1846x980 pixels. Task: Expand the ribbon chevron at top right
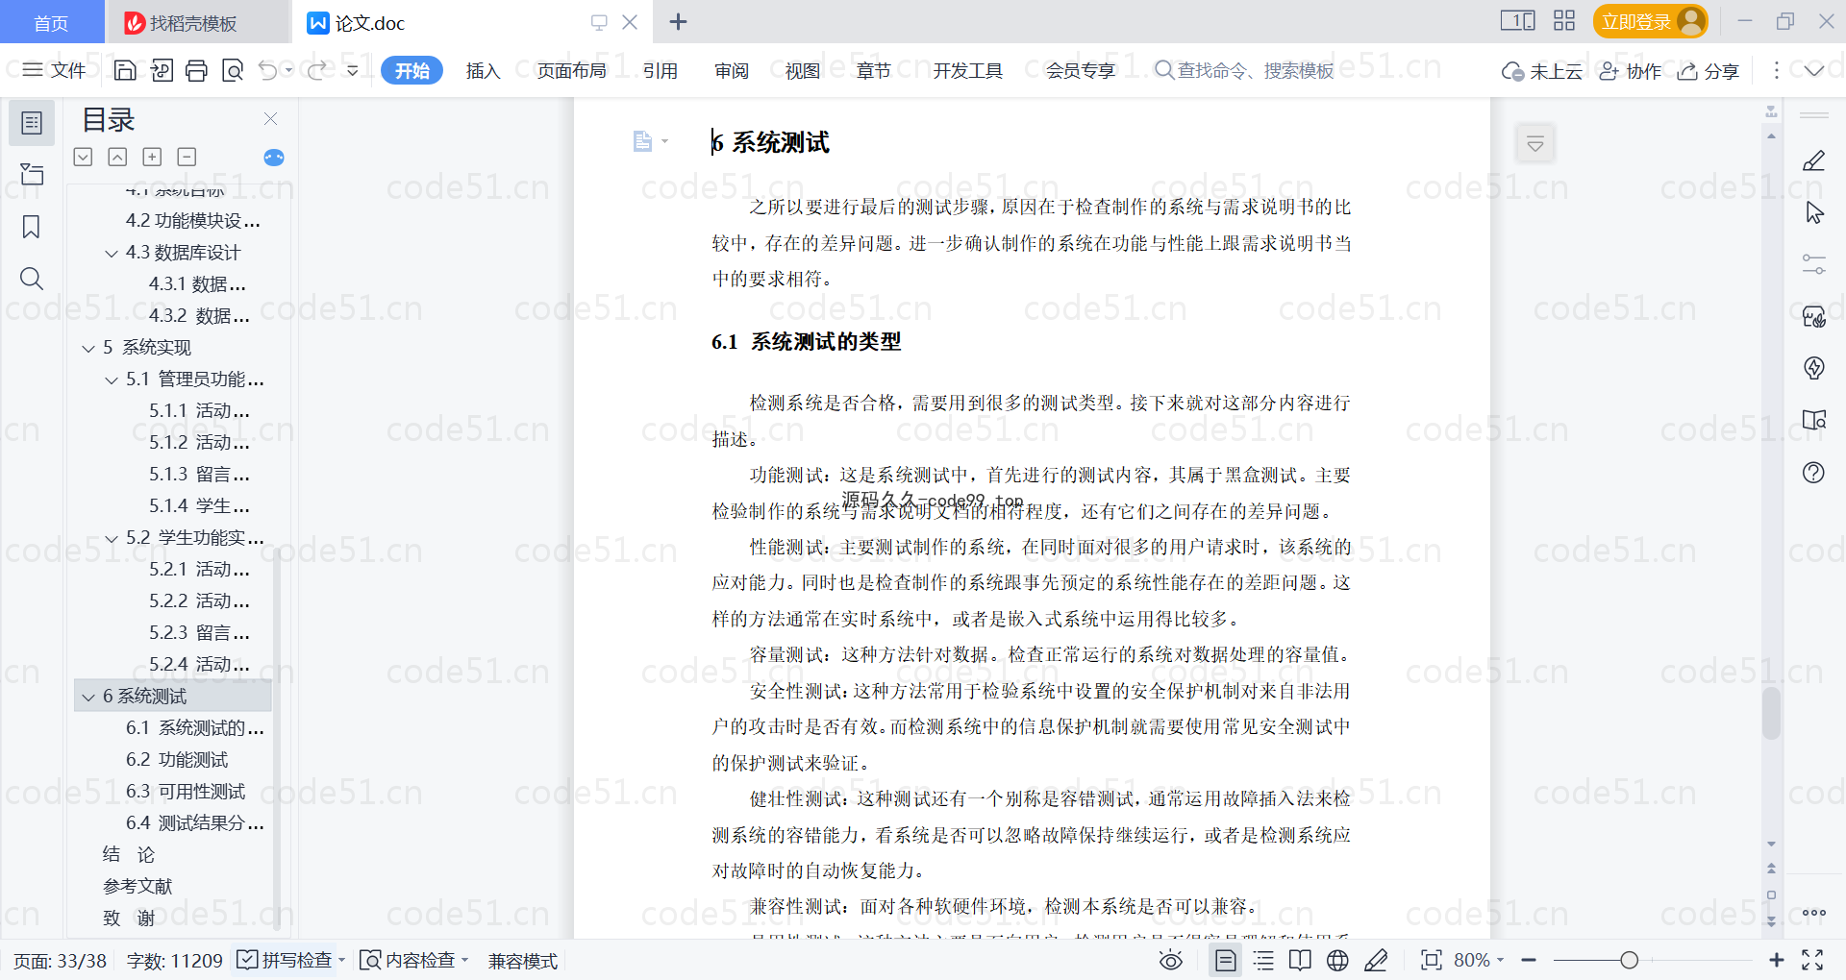pyautogui.click(x=1814, y=70)
